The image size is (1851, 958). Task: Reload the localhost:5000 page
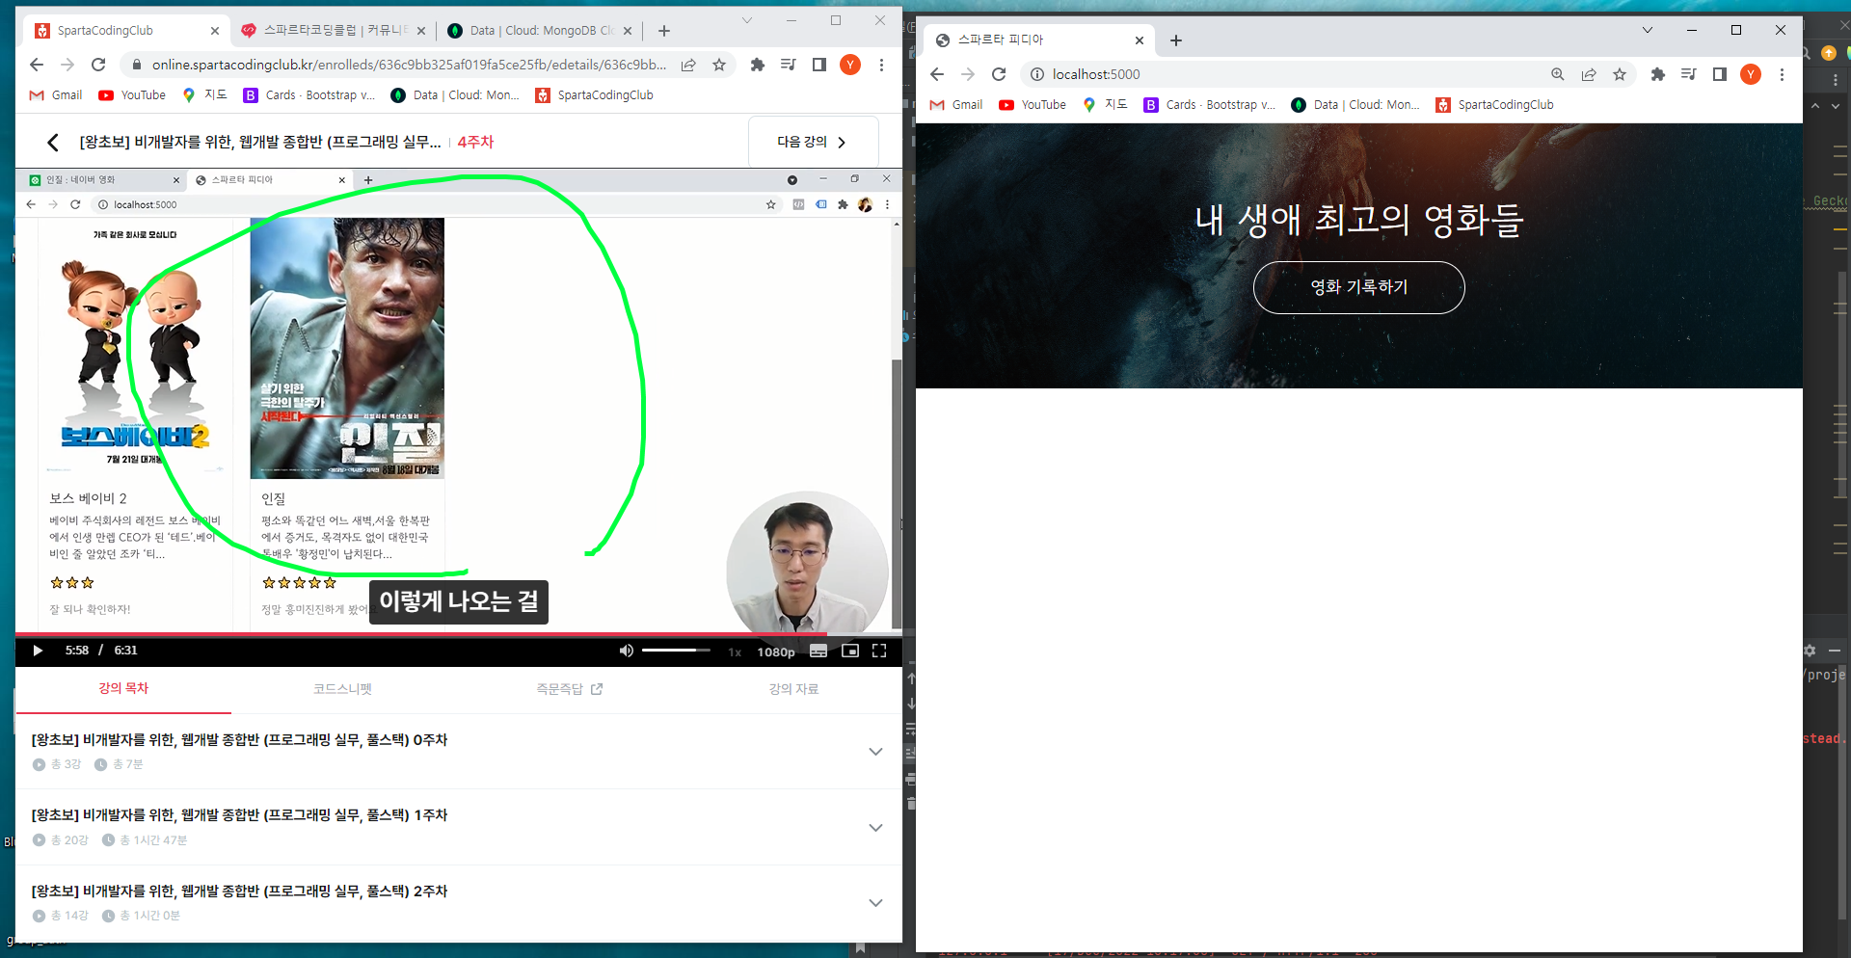click(999, 74)
